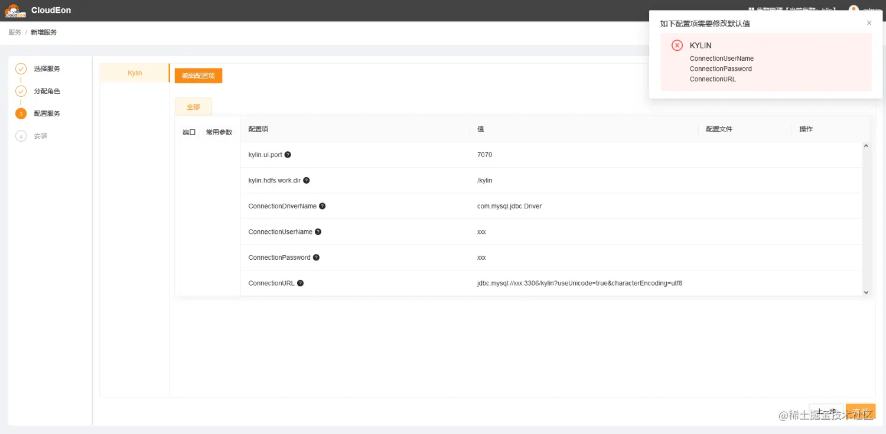Select ConnectionDriverName in the config table
This screenshot has width=886, height=434.
(282, 206)
